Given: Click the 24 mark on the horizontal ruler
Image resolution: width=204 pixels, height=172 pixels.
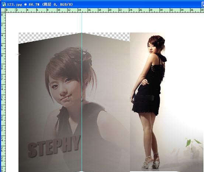Looking at the screenshot, I should pyautogui.click(x=131, y=10).
